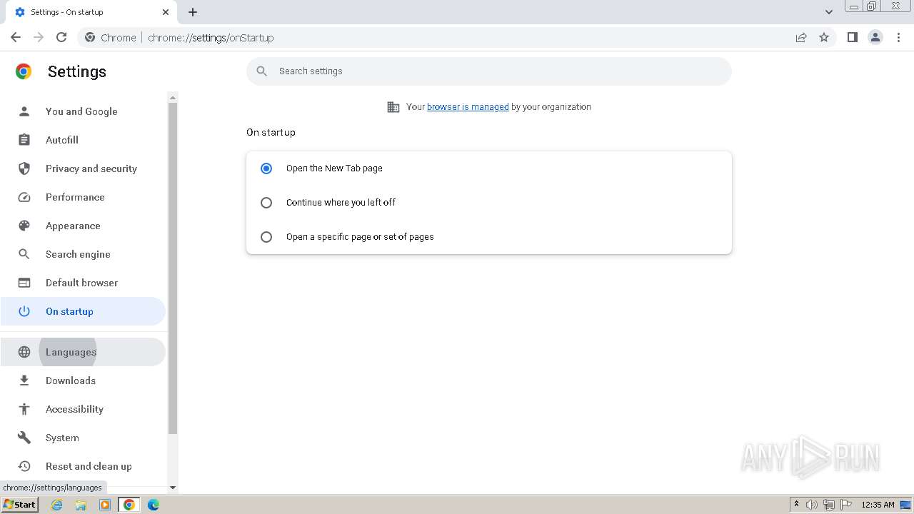
Task: Open Appearance settings
Action: (83, 226)
